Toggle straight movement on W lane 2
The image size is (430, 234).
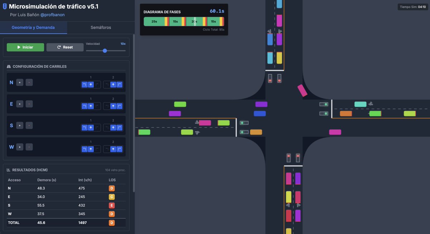[x=113, y=149]
